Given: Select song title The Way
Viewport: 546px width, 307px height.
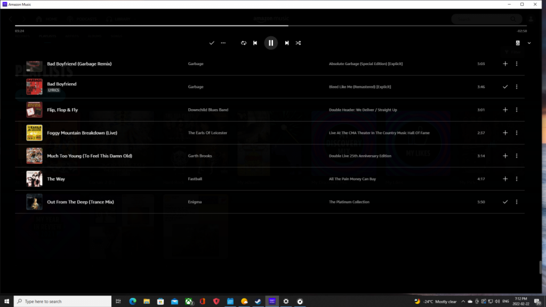Looking at the screenshot, I should 56,179.
